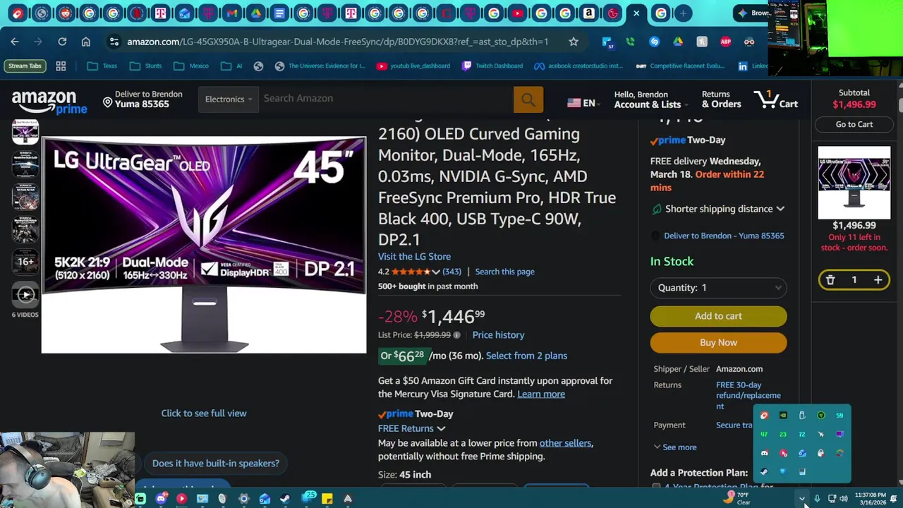Visit the LG Store link
The image size is (903, 508).
click(x=414, y=257)
